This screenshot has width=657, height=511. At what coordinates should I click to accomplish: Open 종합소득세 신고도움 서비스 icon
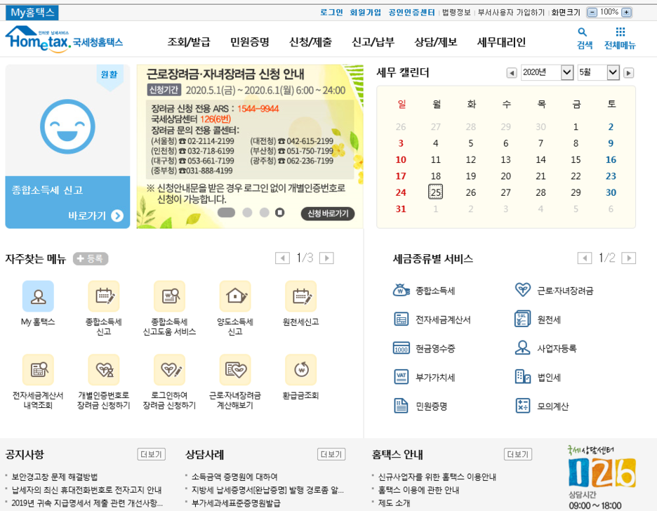pos(170,296)
